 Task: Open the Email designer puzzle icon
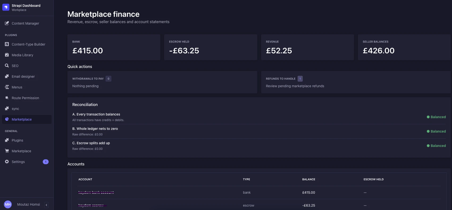pos(7,76)
